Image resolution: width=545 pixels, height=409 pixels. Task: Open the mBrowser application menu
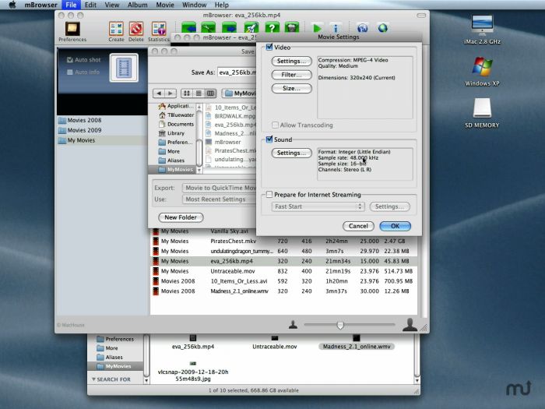40,5
